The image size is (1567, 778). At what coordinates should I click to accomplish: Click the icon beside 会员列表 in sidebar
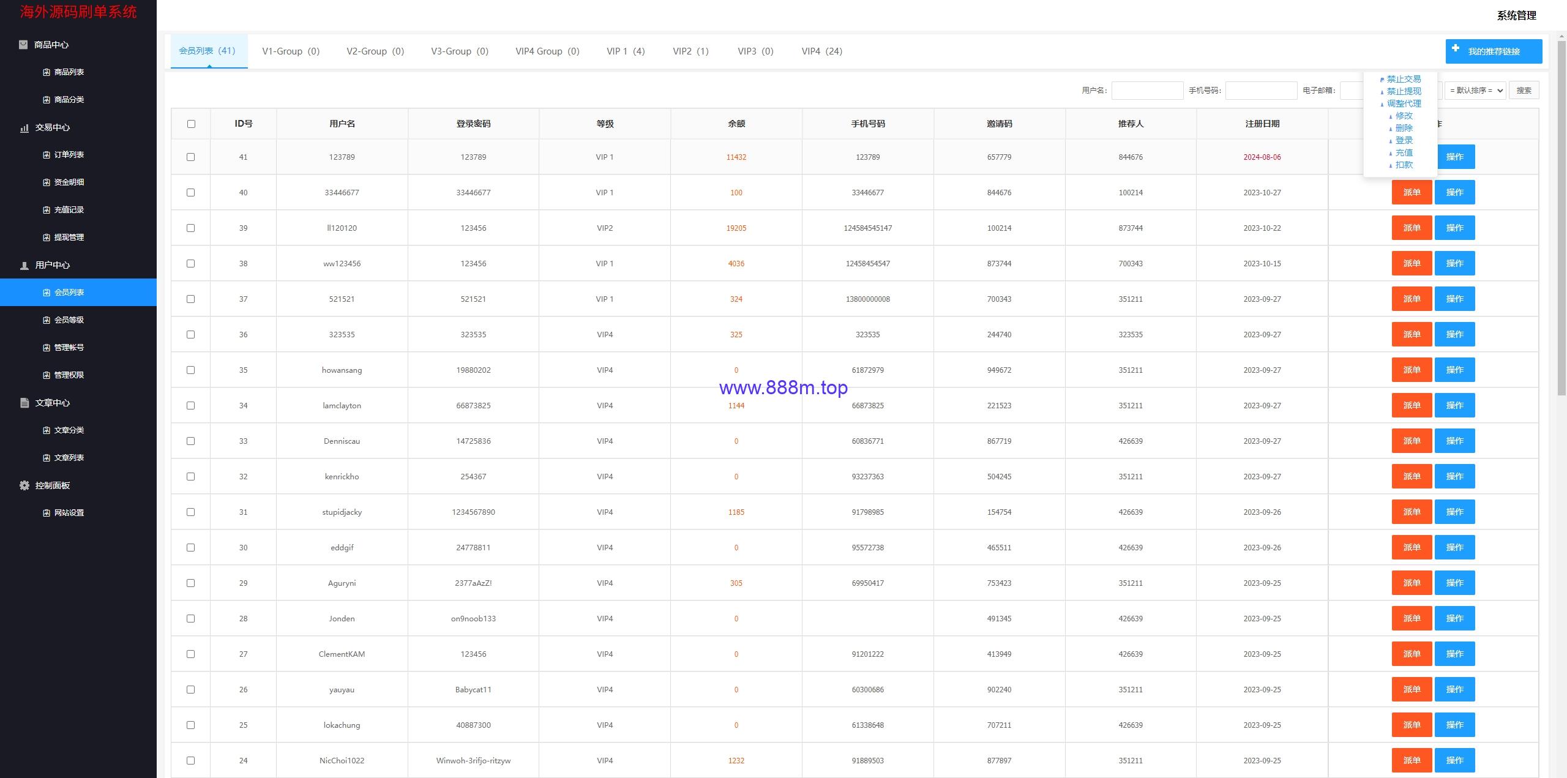[x=47, y=293]
